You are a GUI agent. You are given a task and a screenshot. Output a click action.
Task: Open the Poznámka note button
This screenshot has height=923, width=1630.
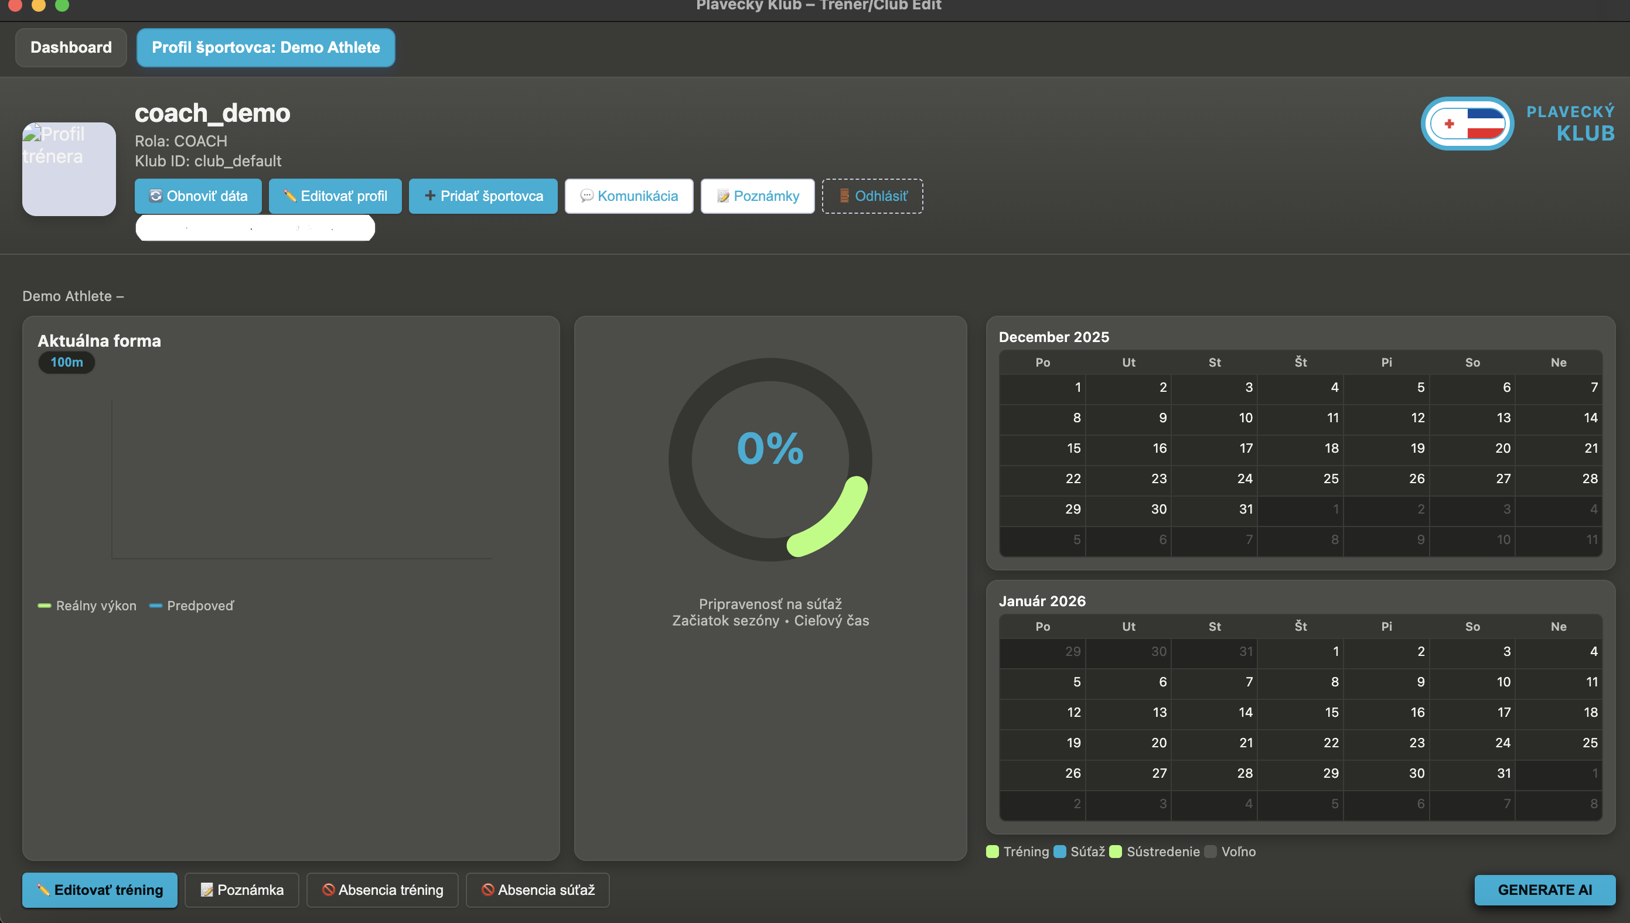(x=241, y=890)
